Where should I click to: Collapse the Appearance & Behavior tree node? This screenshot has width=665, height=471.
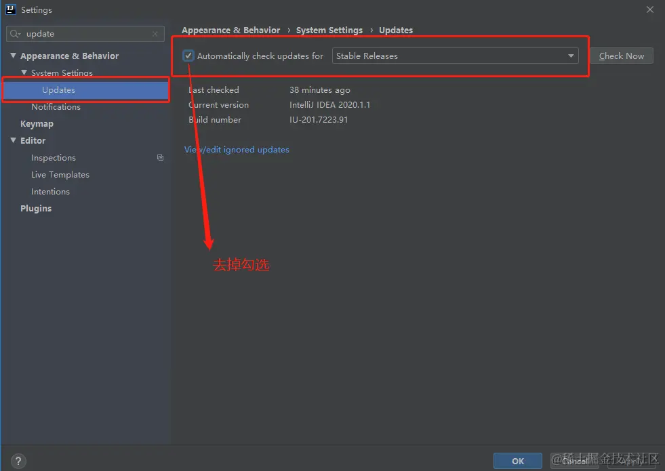coord(13,56)
